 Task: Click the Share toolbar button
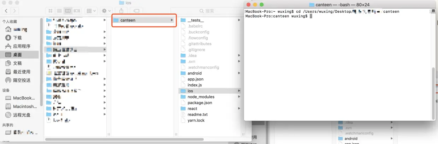click(121, 11)
